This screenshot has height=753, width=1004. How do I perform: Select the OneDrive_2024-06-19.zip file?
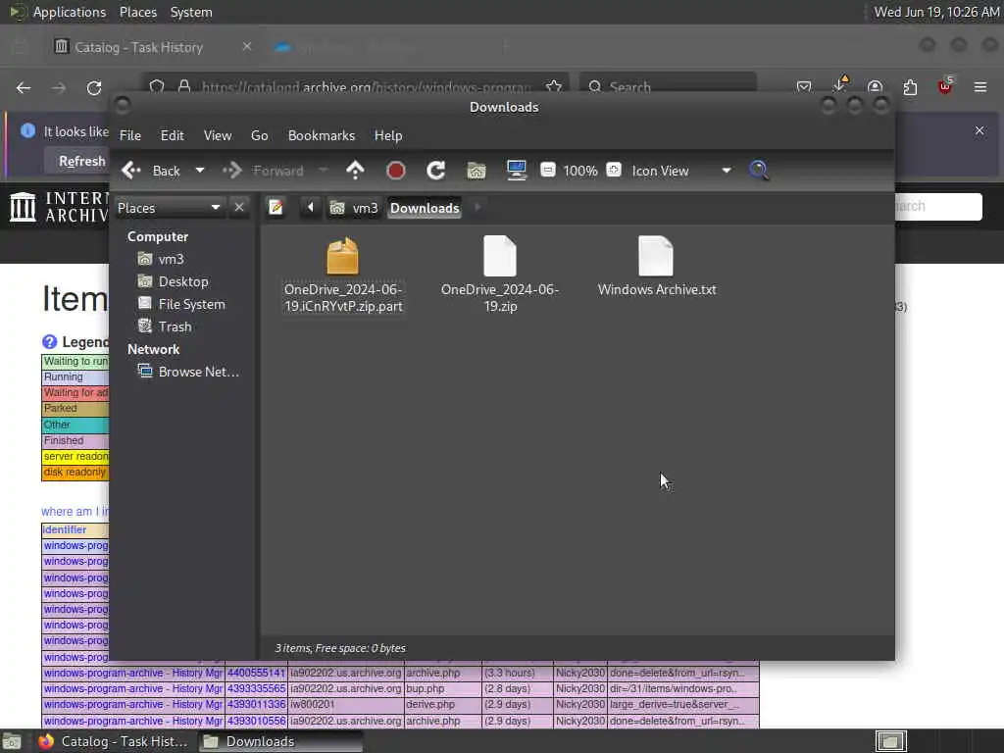(x=500, y=276)
